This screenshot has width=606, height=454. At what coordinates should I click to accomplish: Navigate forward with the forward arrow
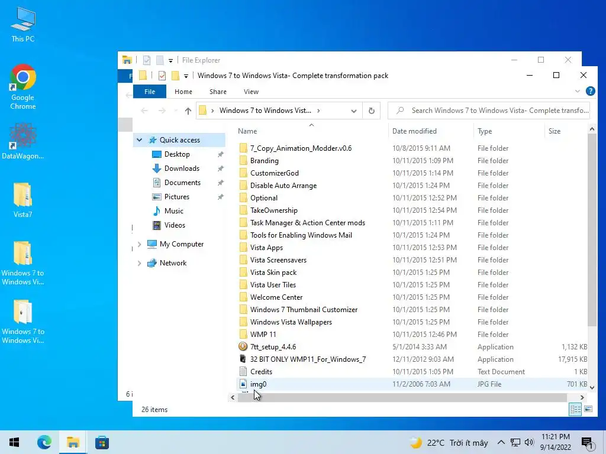point(162,111)
